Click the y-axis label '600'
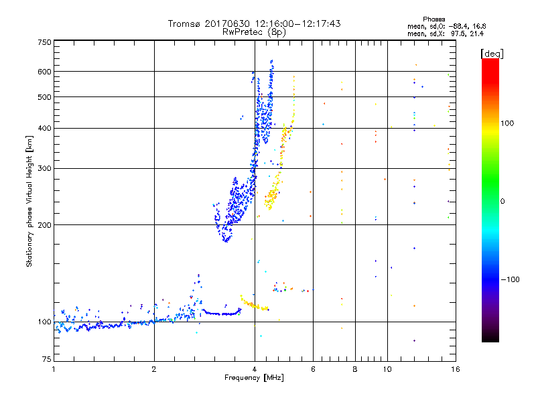This screenshot has height=402, width=536. pos(44,72)
